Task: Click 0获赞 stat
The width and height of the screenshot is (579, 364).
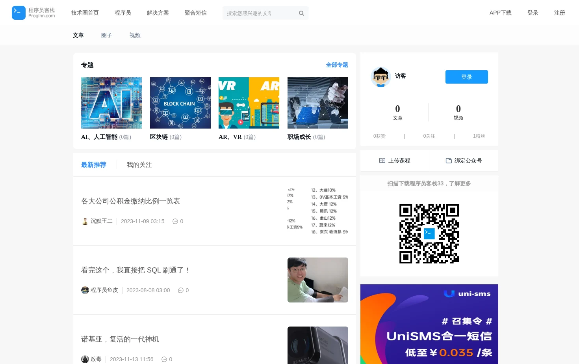Action: (x=380, y=136)
